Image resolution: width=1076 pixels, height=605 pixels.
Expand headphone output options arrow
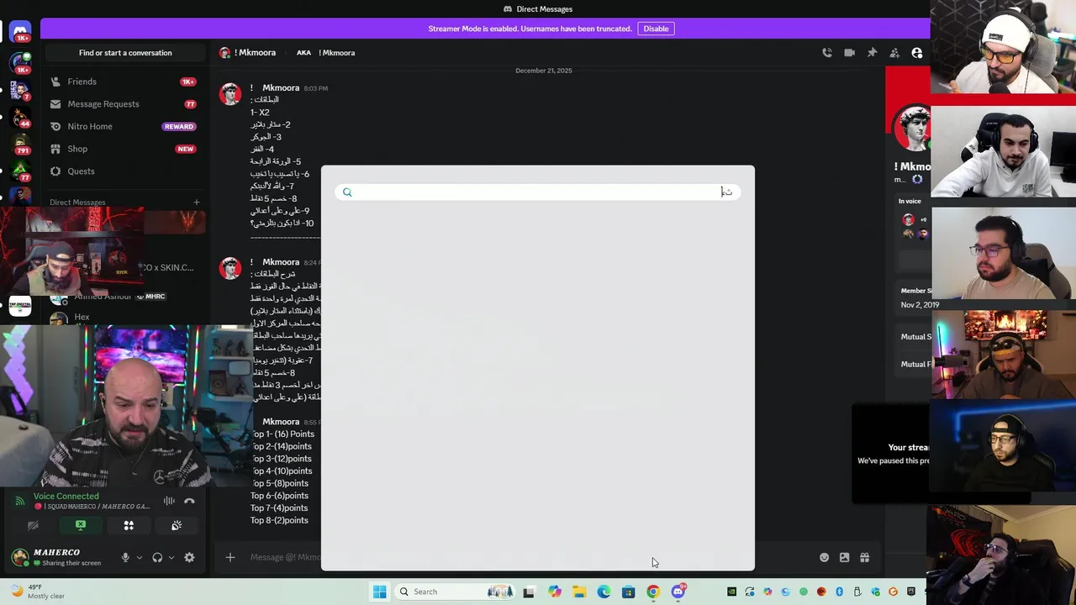[171, 557]
